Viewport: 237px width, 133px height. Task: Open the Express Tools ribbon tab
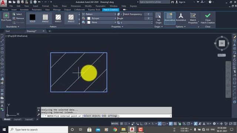(x=94, y=10)
